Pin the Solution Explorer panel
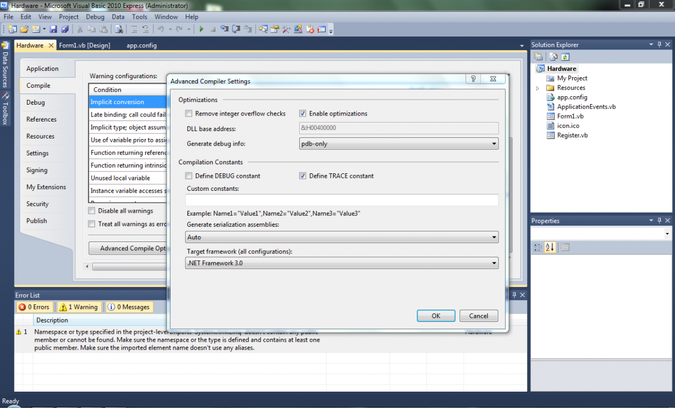The width and height of the screenshot is (675, 408). pyautogui.click(x=659, y=44)
